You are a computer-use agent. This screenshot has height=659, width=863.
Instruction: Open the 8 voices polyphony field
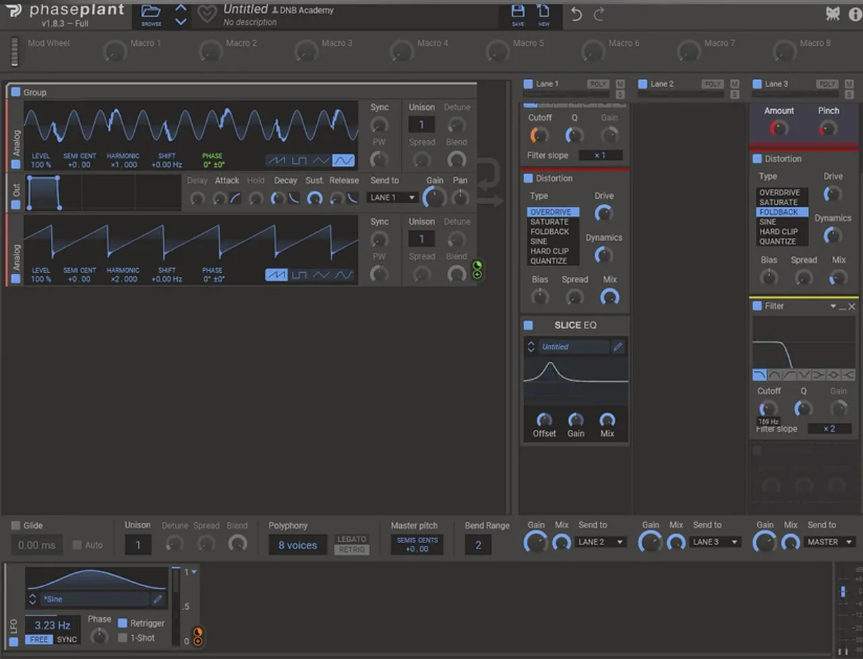[x=297, y=545]
